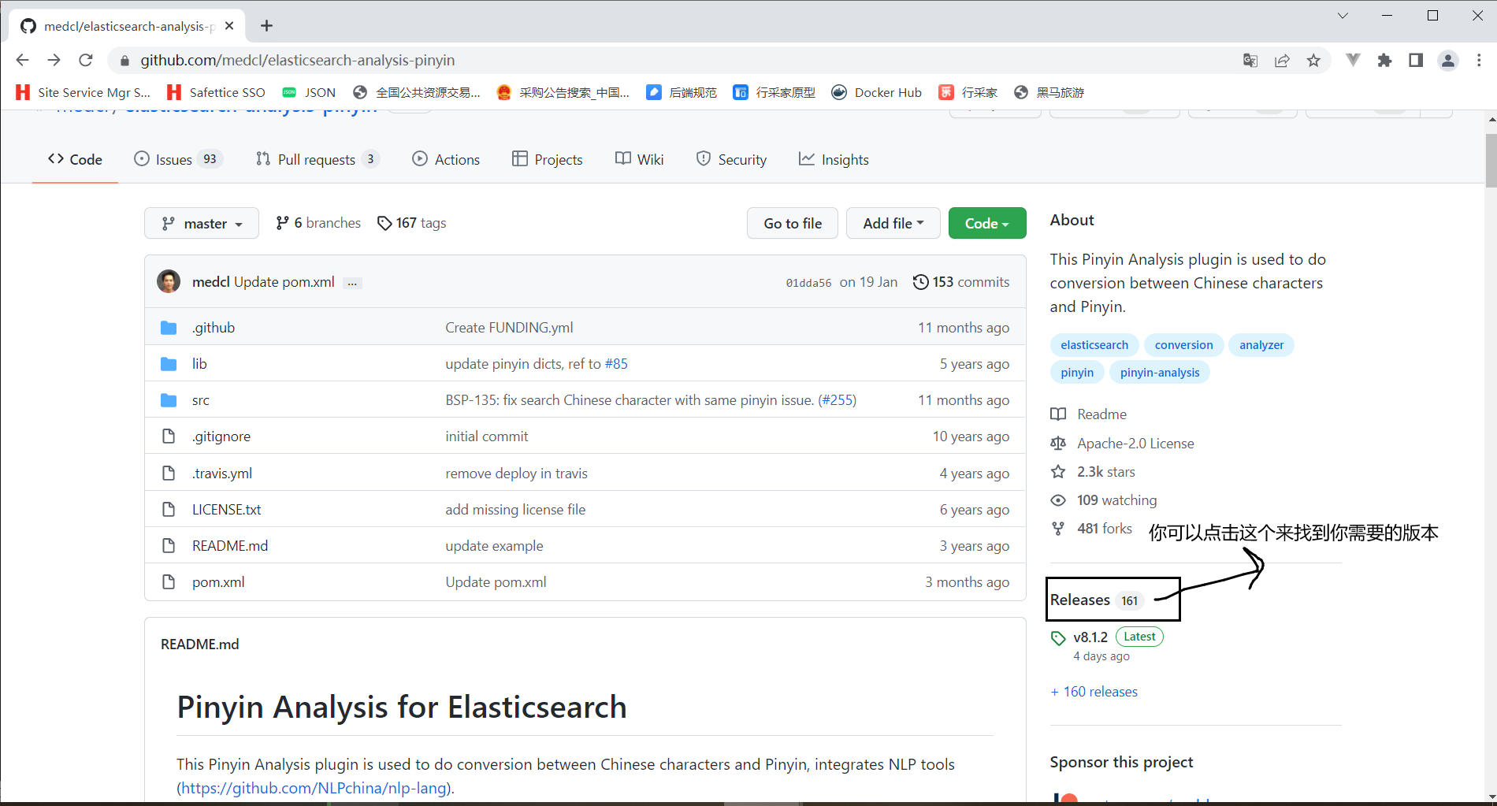Switch to the Issues tab

click(178, 159)
